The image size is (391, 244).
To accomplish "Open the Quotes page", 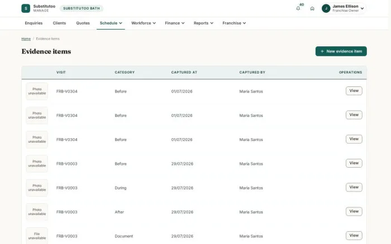I will click(x=83, y=23).
